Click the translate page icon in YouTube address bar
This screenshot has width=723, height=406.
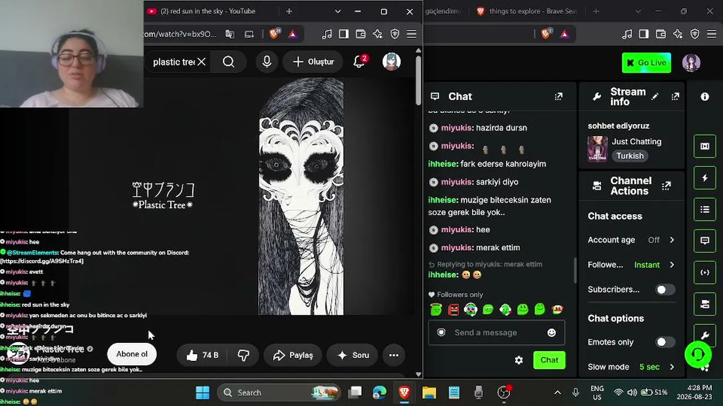tap(230, 34)
